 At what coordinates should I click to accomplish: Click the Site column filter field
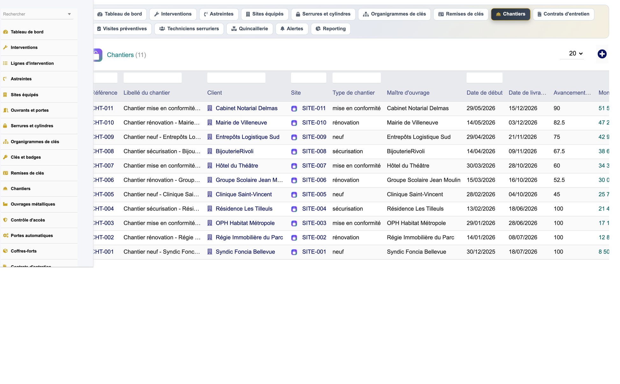308,78
